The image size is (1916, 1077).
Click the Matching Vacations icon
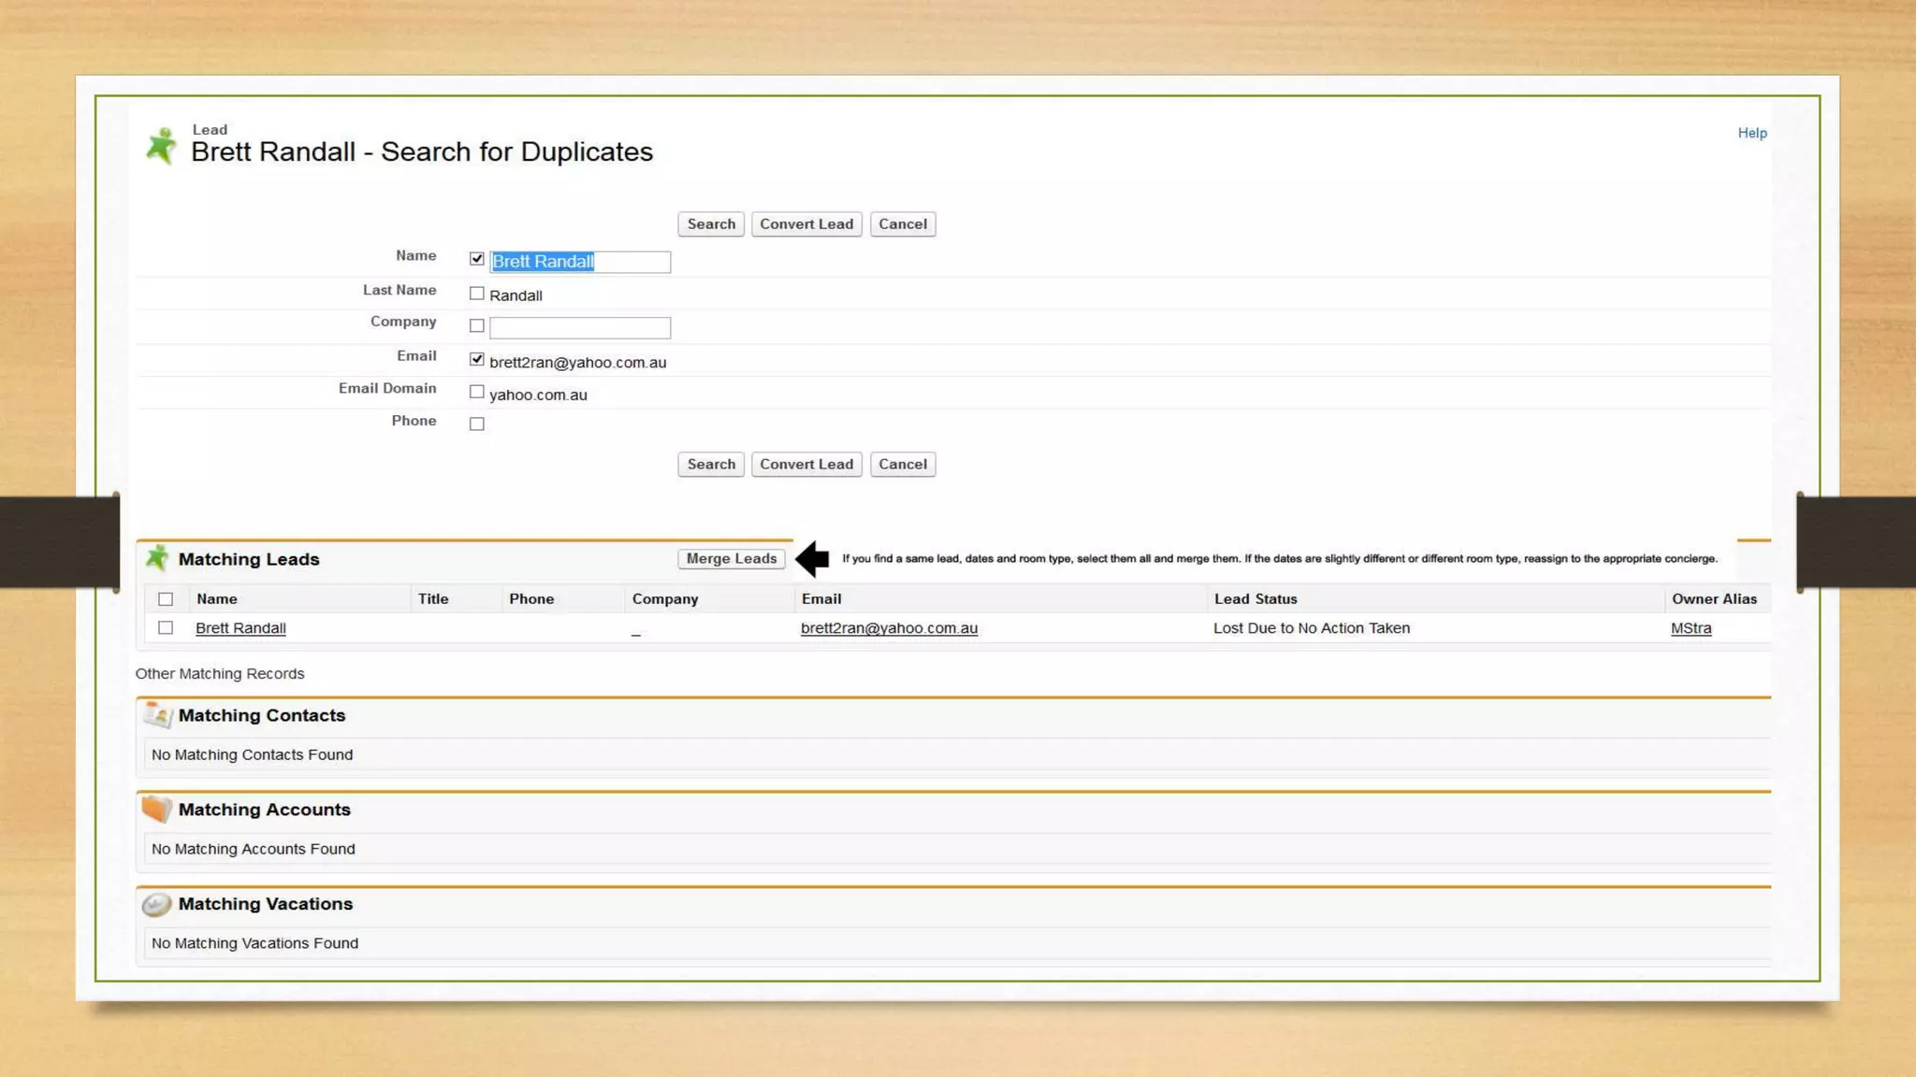tap(156, 904)
